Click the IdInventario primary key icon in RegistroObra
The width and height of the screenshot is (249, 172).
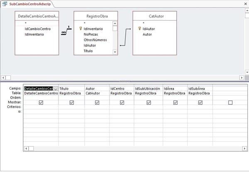81,28
